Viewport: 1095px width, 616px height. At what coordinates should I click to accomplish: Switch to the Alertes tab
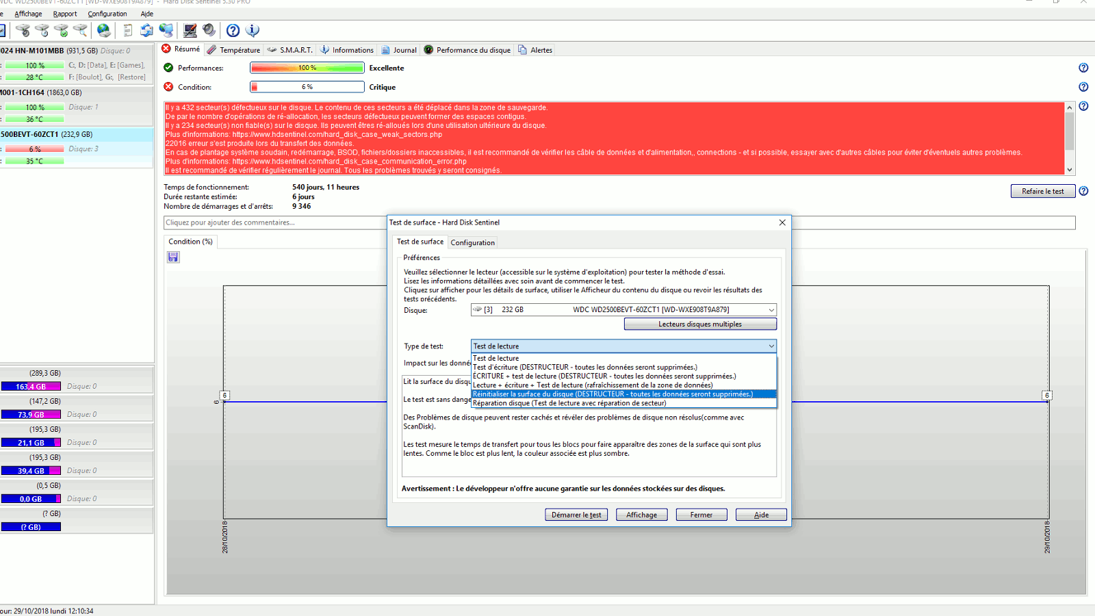pos(535,50)
